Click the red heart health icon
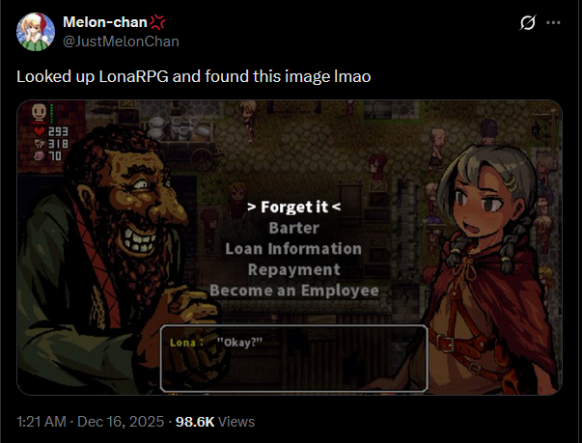 pos(39,131)
